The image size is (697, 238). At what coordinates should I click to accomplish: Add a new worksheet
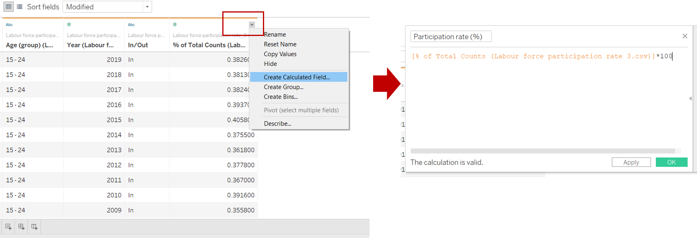(8, 227)
